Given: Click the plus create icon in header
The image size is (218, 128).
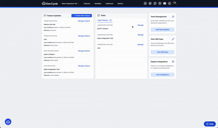Looking at the screenshot, I should (145, 4).
